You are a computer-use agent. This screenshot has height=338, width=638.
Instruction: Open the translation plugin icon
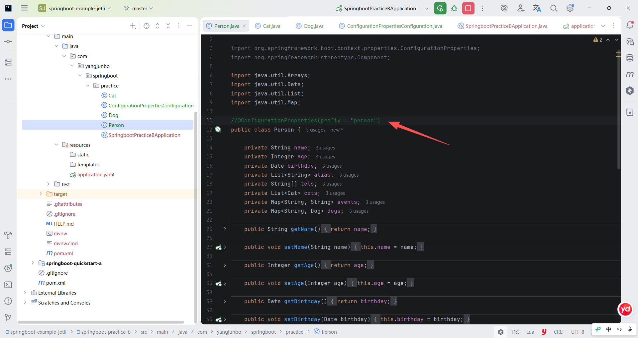tap(537, 8)
